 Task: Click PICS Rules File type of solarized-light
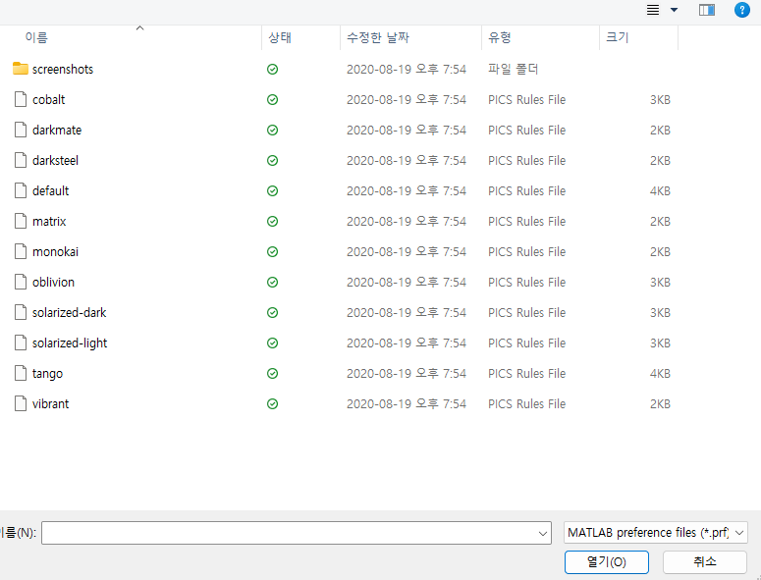(526, 343)
